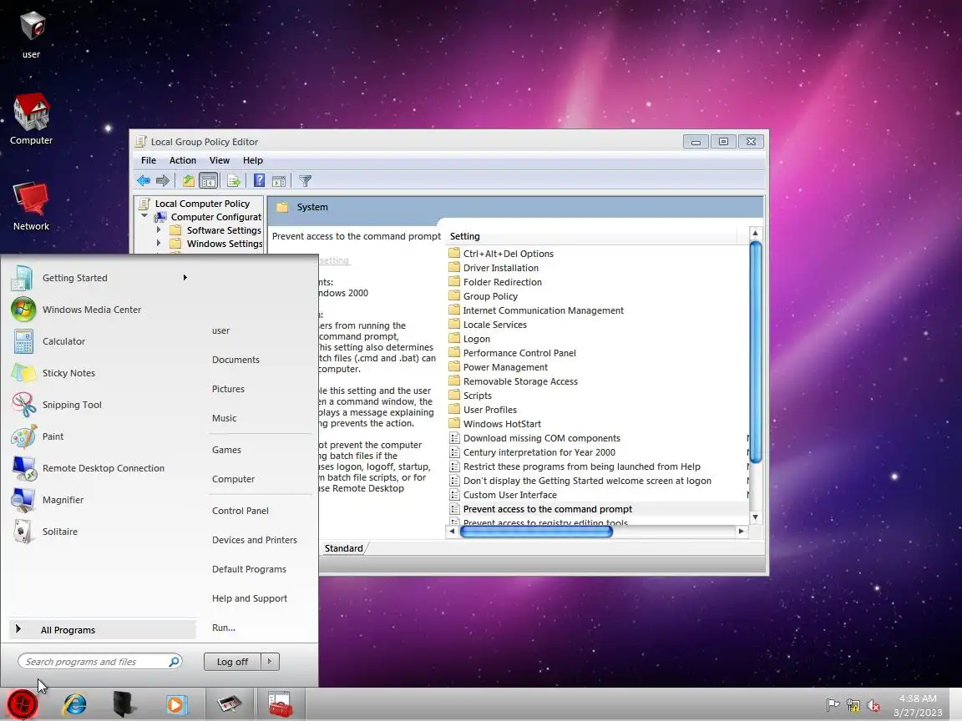
Task: Collapse Computer Configuration tree node
Action: [144, 216]
